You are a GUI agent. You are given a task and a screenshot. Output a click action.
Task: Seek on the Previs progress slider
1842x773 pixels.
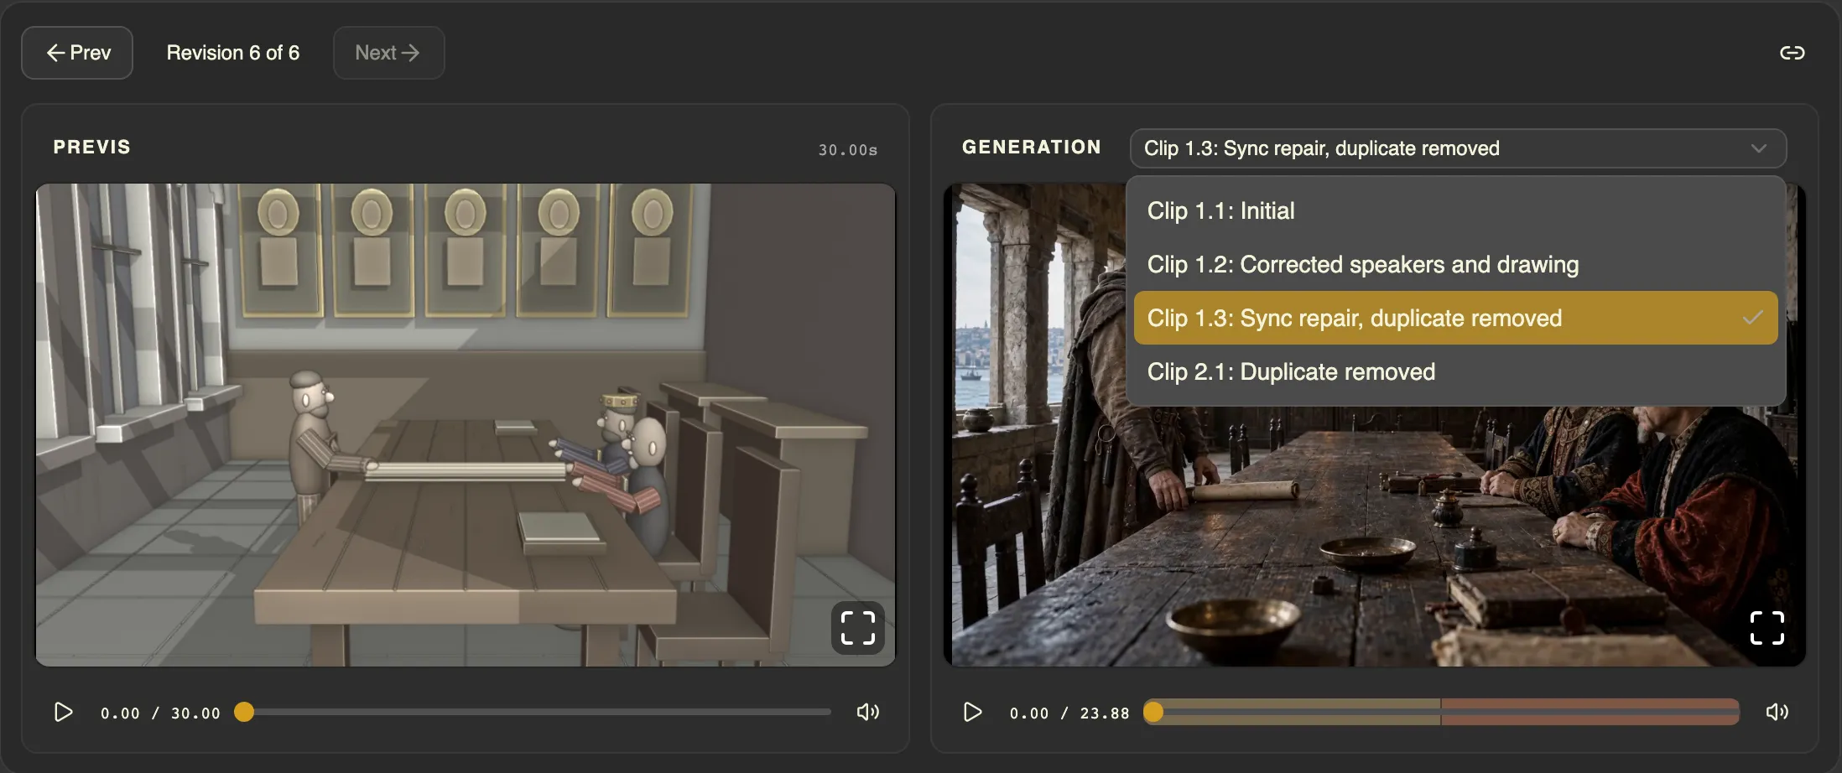pos(537,712)
